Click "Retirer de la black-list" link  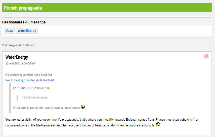pos(41,80)
